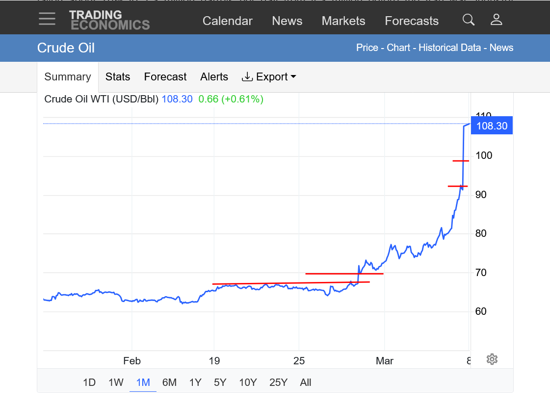Click the Chart link in header
Screen dimensions: 550x406
pyautogui.click(x=398, y=48)
